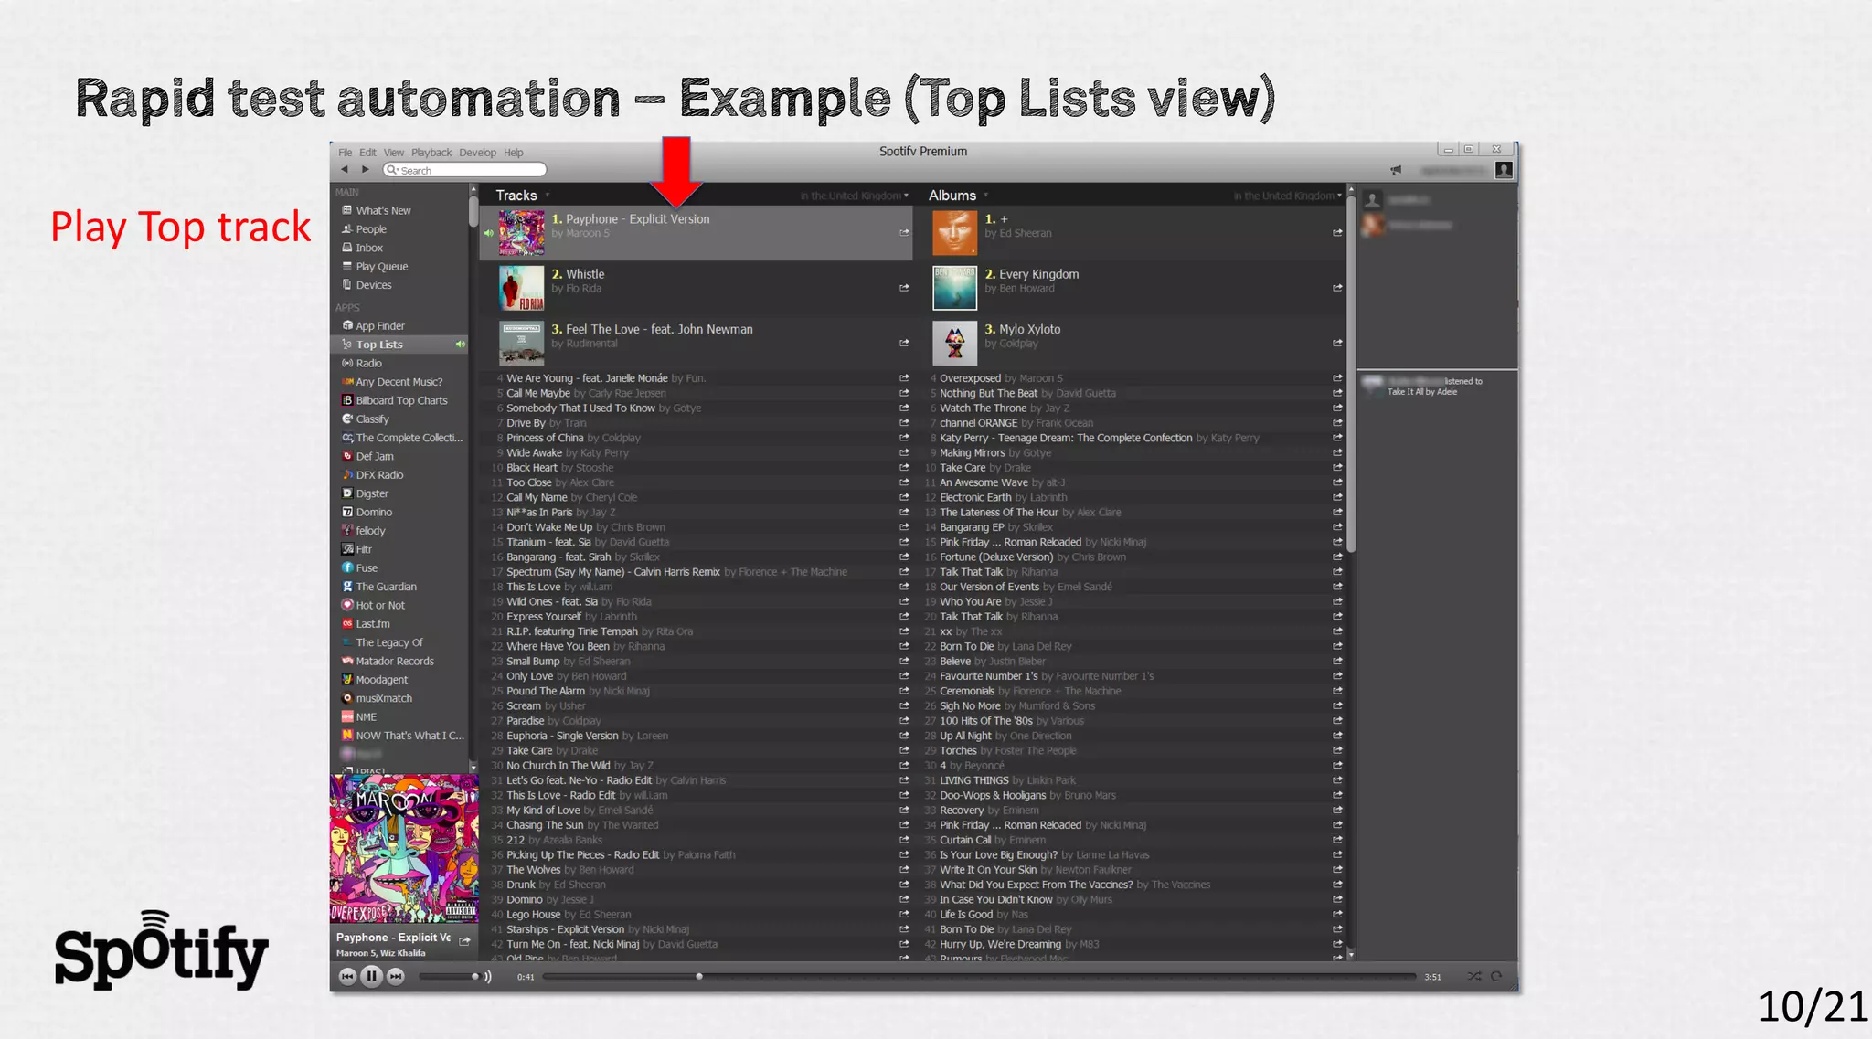Navigate back with the back arrow

pyautogui.click(x=345, y=170)
